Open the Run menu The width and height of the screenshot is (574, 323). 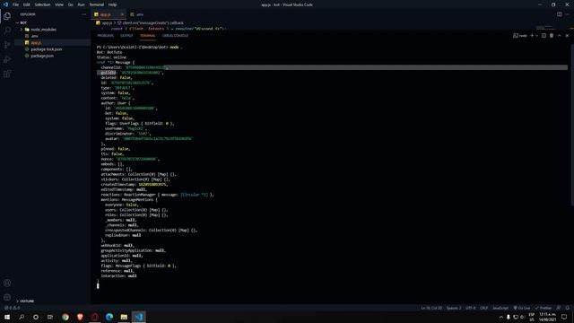pyautogui.click(x=81, y=4)
